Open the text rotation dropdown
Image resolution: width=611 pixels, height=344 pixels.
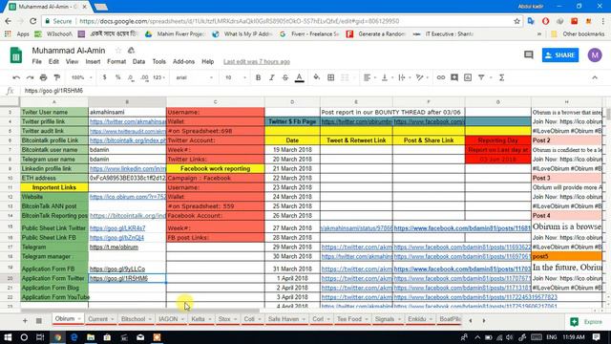422,77
